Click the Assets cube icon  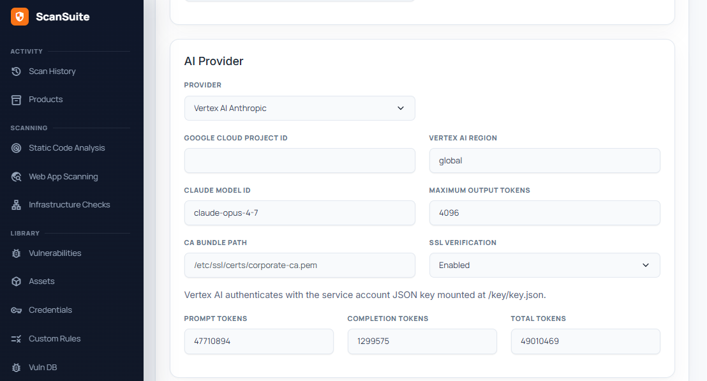tap(16, 281)
